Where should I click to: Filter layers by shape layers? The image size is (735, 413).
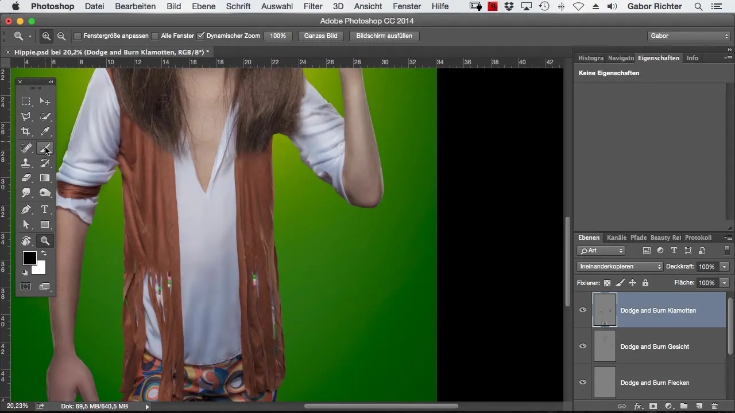688,251
